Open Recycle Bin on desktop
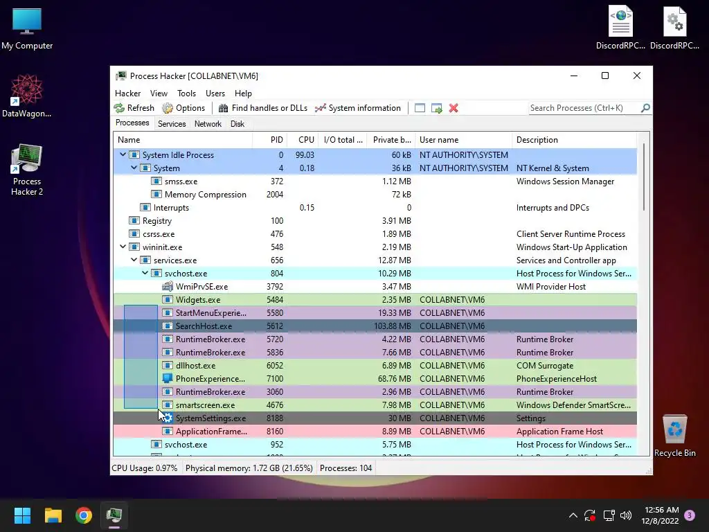This screenshot has height=532, width=709. pos(674,436)
